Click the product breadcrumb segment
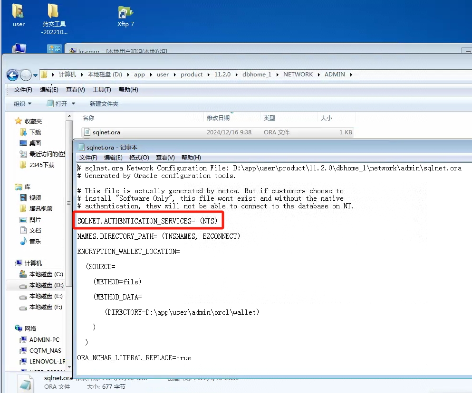 click(192, 74)
